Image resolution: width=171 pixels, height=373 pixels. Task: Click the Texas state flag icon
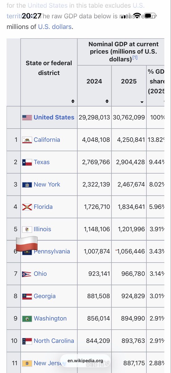point(27,162)
